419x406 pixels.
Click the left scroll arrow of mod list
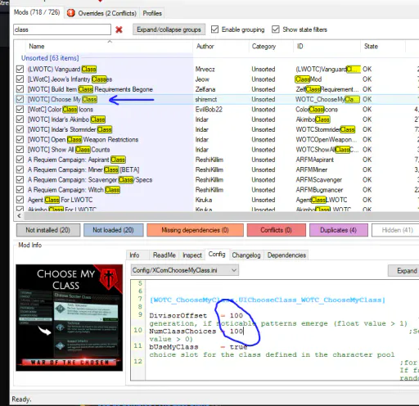(19, 216)
